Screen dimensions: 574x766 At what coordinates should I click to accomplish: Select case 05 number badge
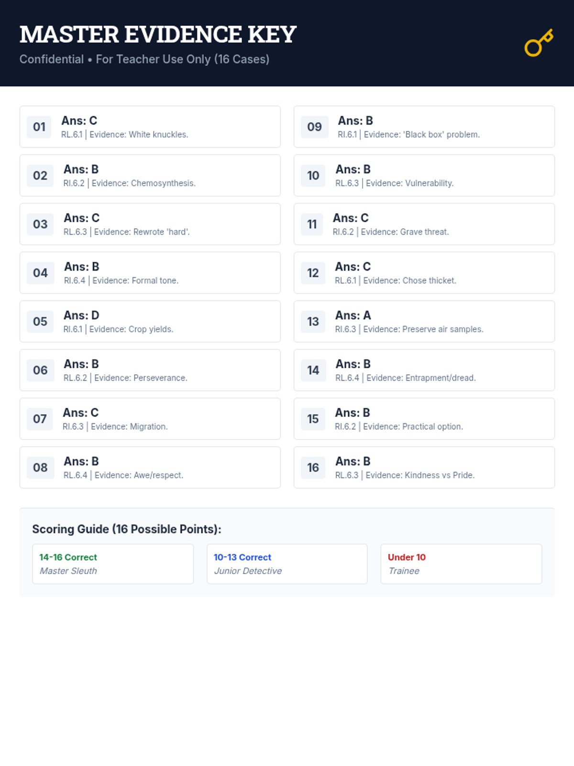pos(40,322)
